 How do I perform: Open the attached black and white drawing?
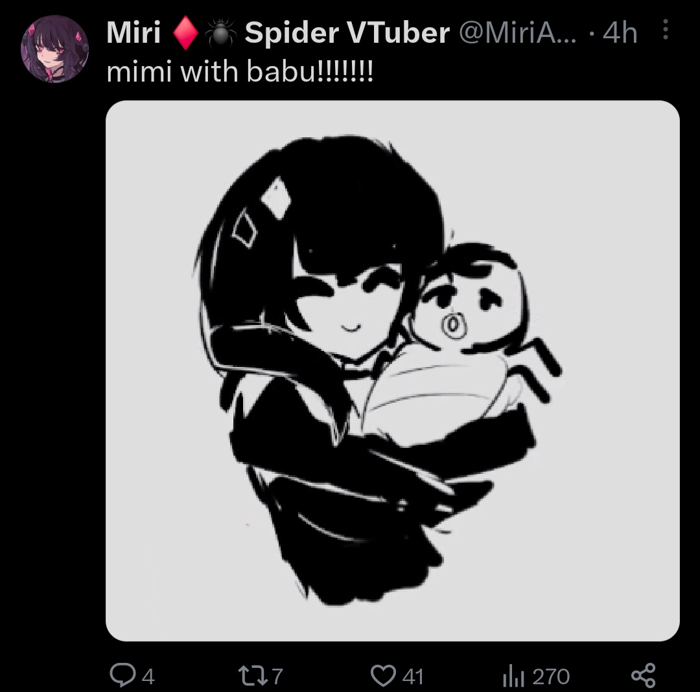(392, 370)
